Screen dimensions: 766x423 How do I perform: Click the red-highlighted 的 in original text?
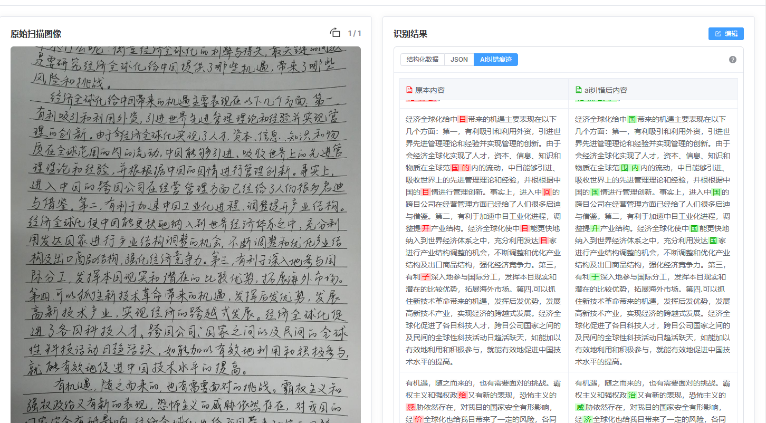[466, 168]
